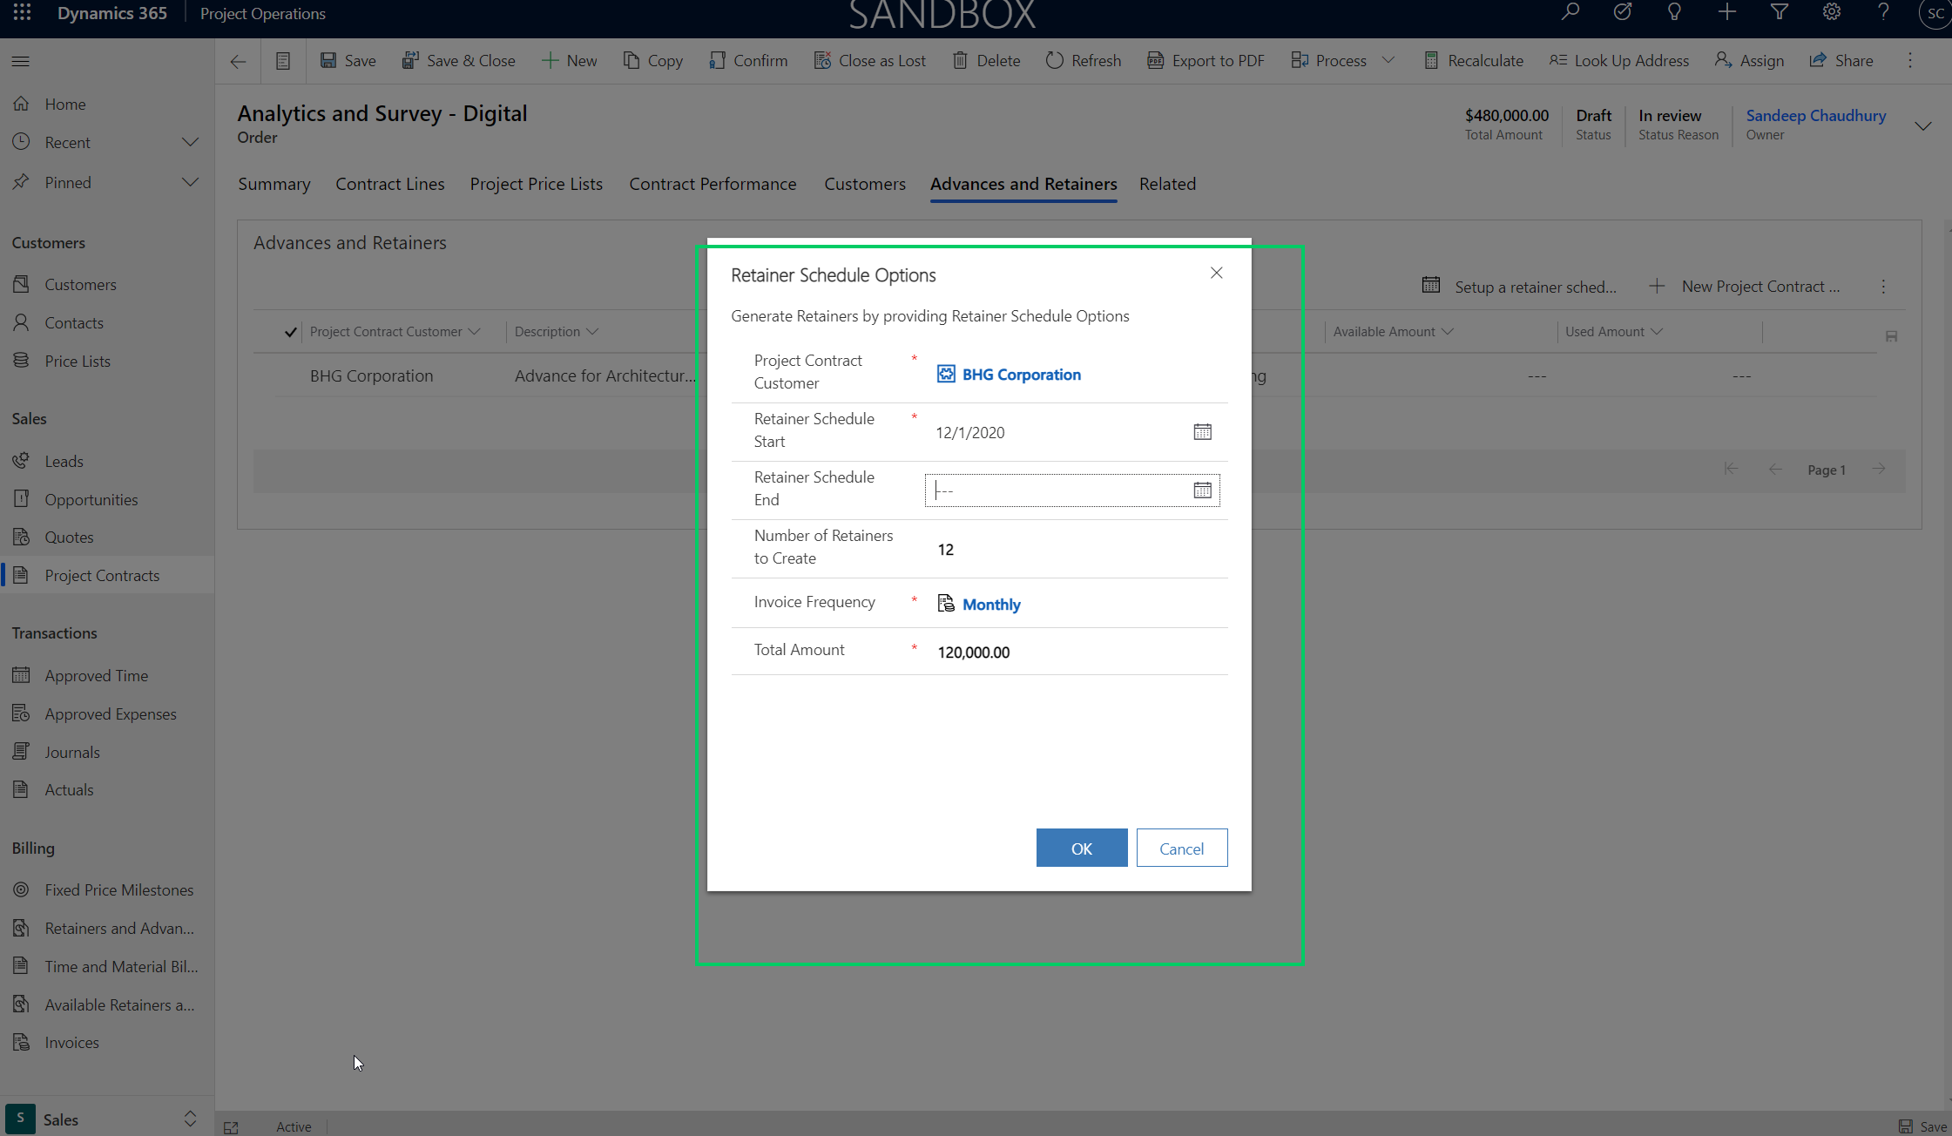The height and width of the screenshot is (1136, 1952).
Task: Expand the Pinned section chevron
Action: tap(190, 182)
